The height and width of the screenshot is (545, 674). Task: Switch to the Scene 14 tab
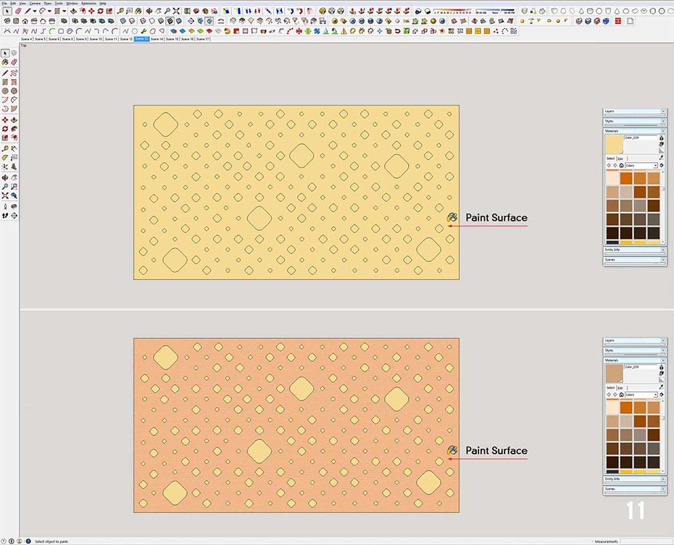[157, 39]
